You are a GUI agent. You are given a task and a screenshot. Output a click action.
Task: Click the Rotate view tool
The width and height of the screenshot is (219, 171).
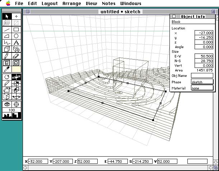click(7, 77)
